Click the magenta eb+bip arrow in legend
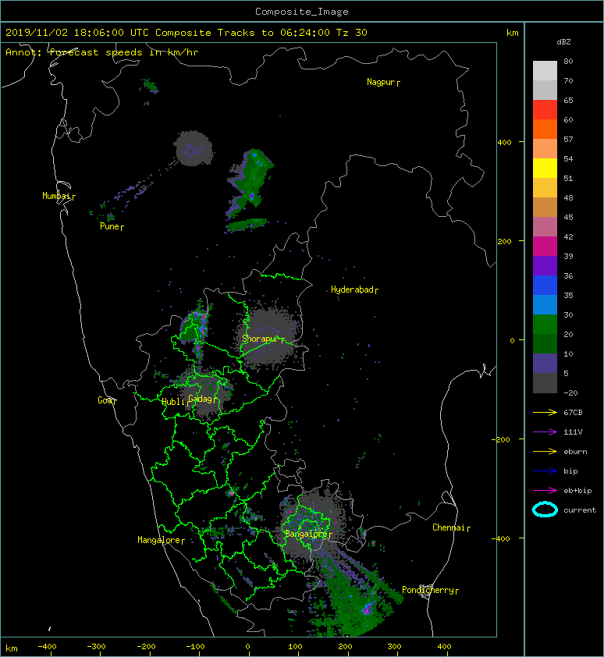 [x=545, y=491]
